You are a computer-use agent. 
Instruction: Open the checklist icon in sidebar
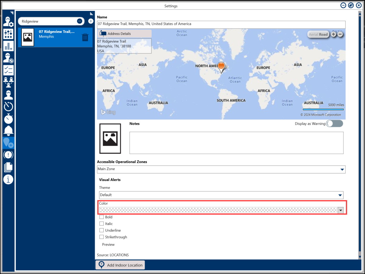[x=8, y=70]
